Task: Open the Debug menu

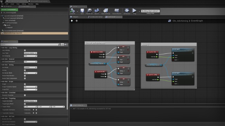Action: pyautogui.click(x=24, y=4)
